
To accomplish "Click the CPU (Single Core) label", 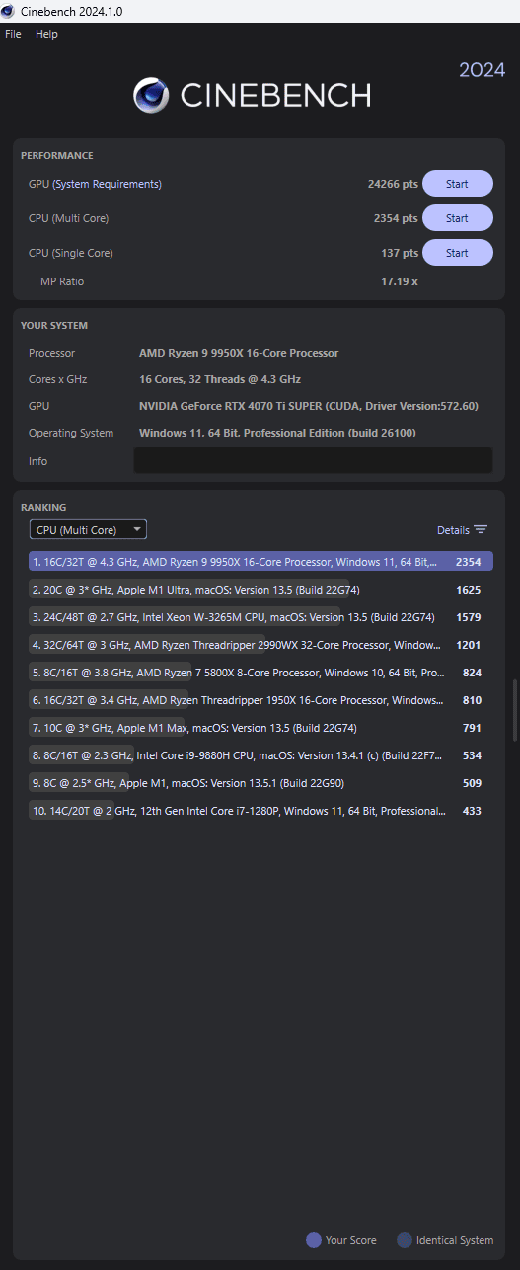I will 71,253.
